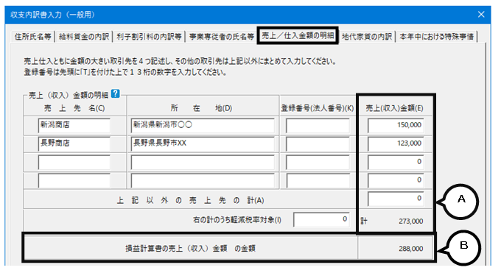Click the fourth-row sales amount field
The height and width of the screenshot is (273, 501).
click(396, 180)
